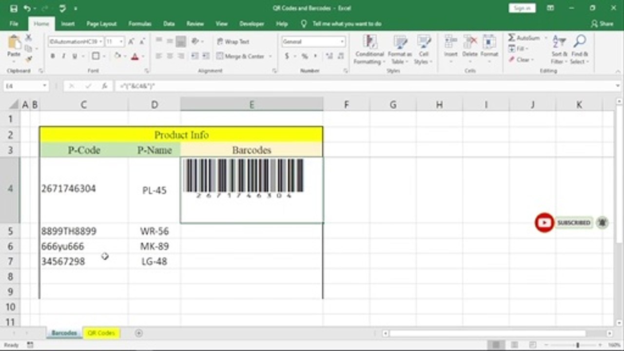
Task: Click the Format cells icon
Action: tap(489, 42)
